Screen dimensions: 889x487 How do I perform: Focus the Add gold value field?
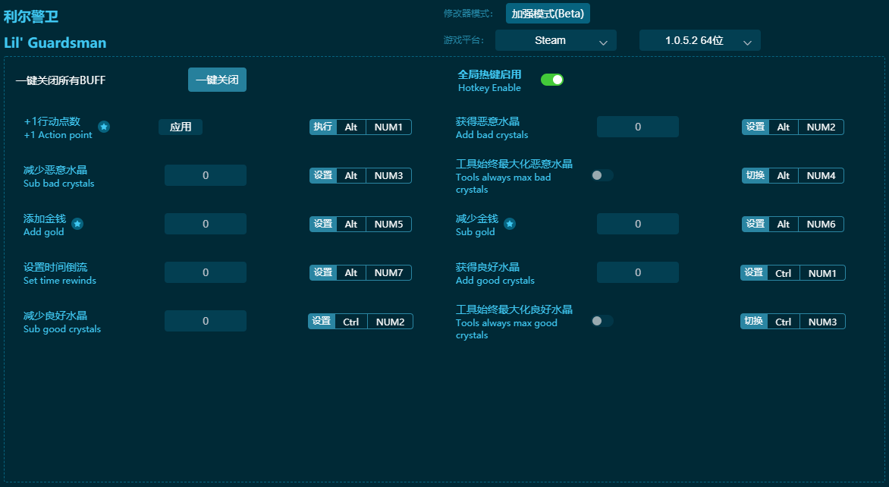coord(206,224)
